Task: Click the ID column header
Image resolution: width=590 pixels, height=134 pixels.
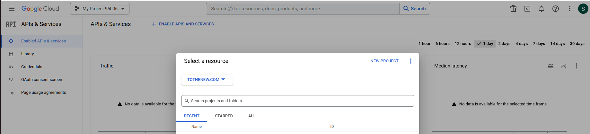Action: tap(332, 127)
